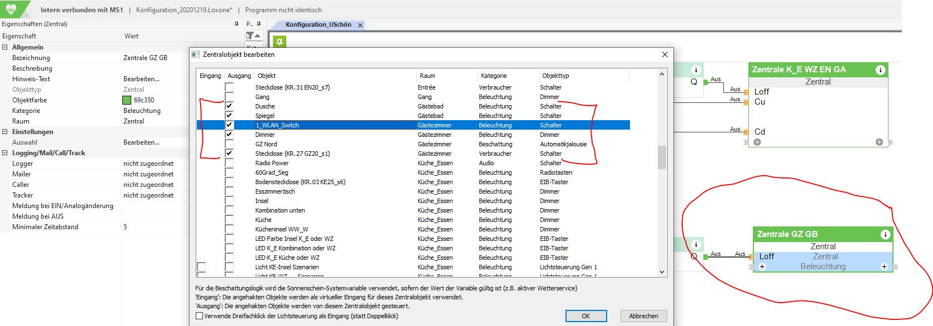Click the object list scrollbar thumb
This screenshot has width=933, height=326.
pos(662,157)
